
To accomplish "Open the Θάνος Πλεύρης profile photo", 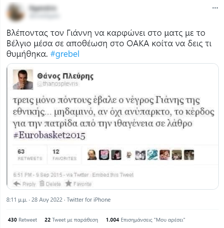I will point(23,79).
